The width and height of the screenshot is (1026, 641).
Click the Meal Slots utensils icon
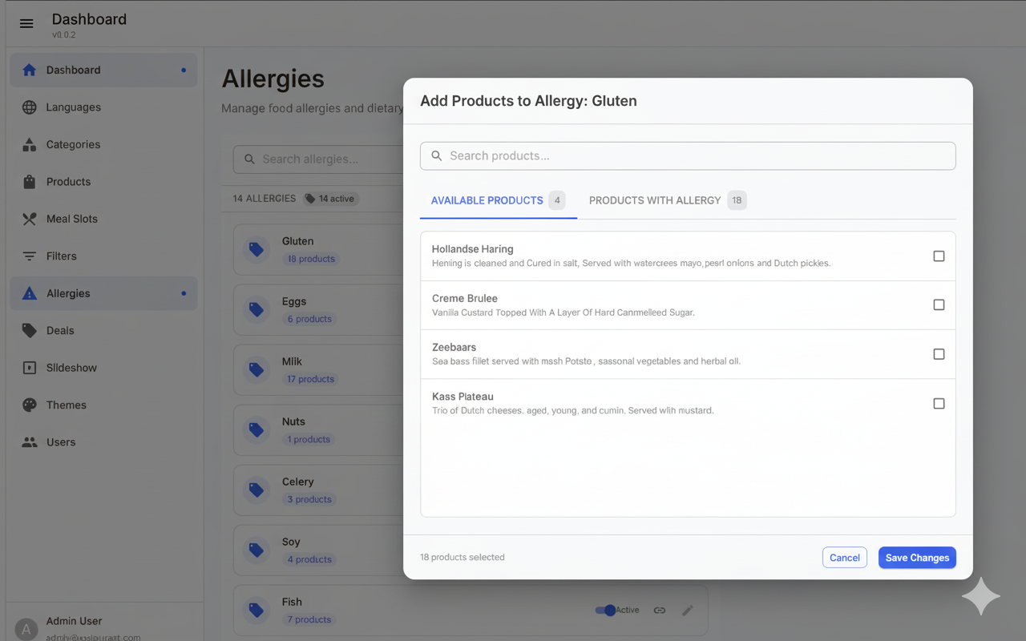(x=29, y=219)
